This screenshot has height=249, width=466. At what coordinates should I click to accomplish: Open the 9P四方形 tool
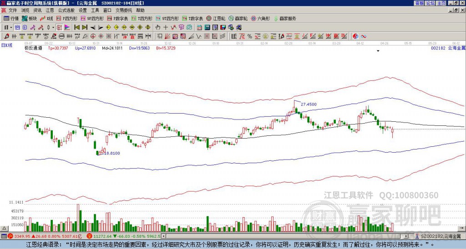point(92,18)
